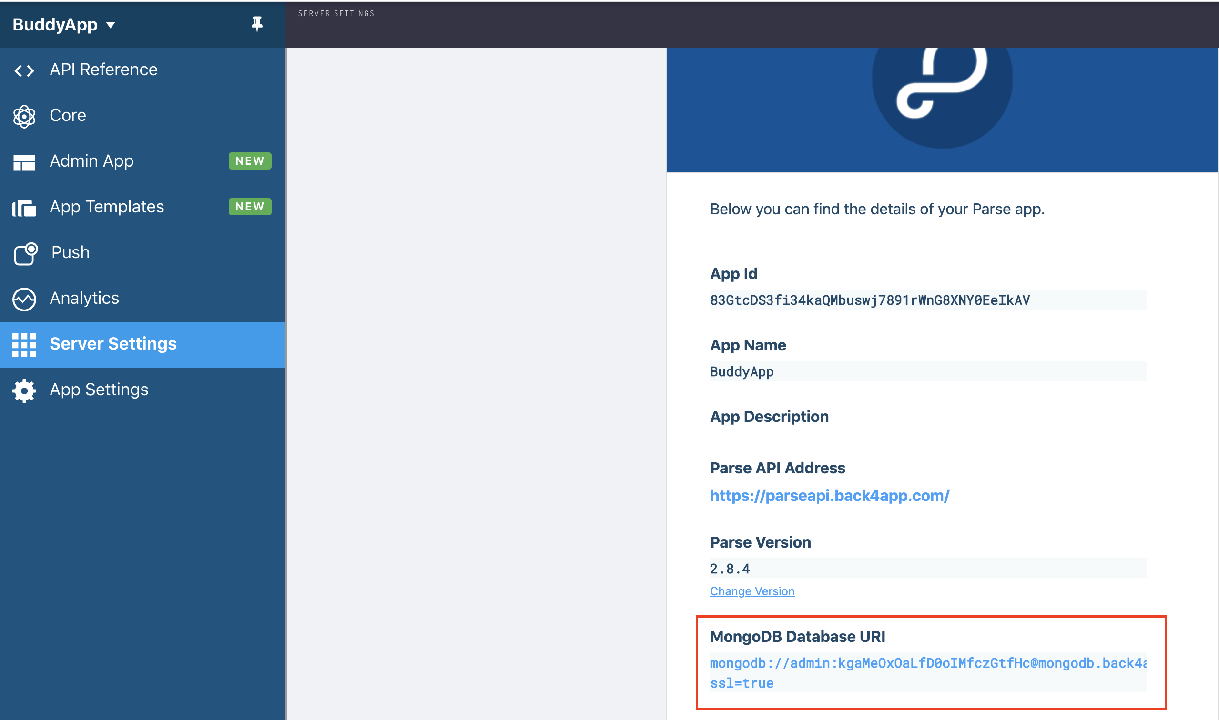Click the SERVER SETTINGS header text
The image size is (1219, 720).
(x=336, y=14)
